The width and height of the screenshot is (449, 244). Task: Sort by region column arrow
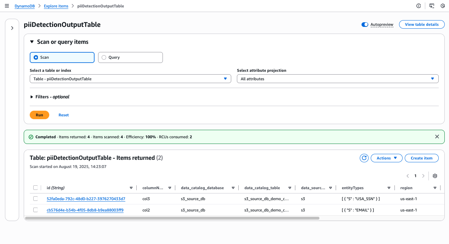[435, 188]
